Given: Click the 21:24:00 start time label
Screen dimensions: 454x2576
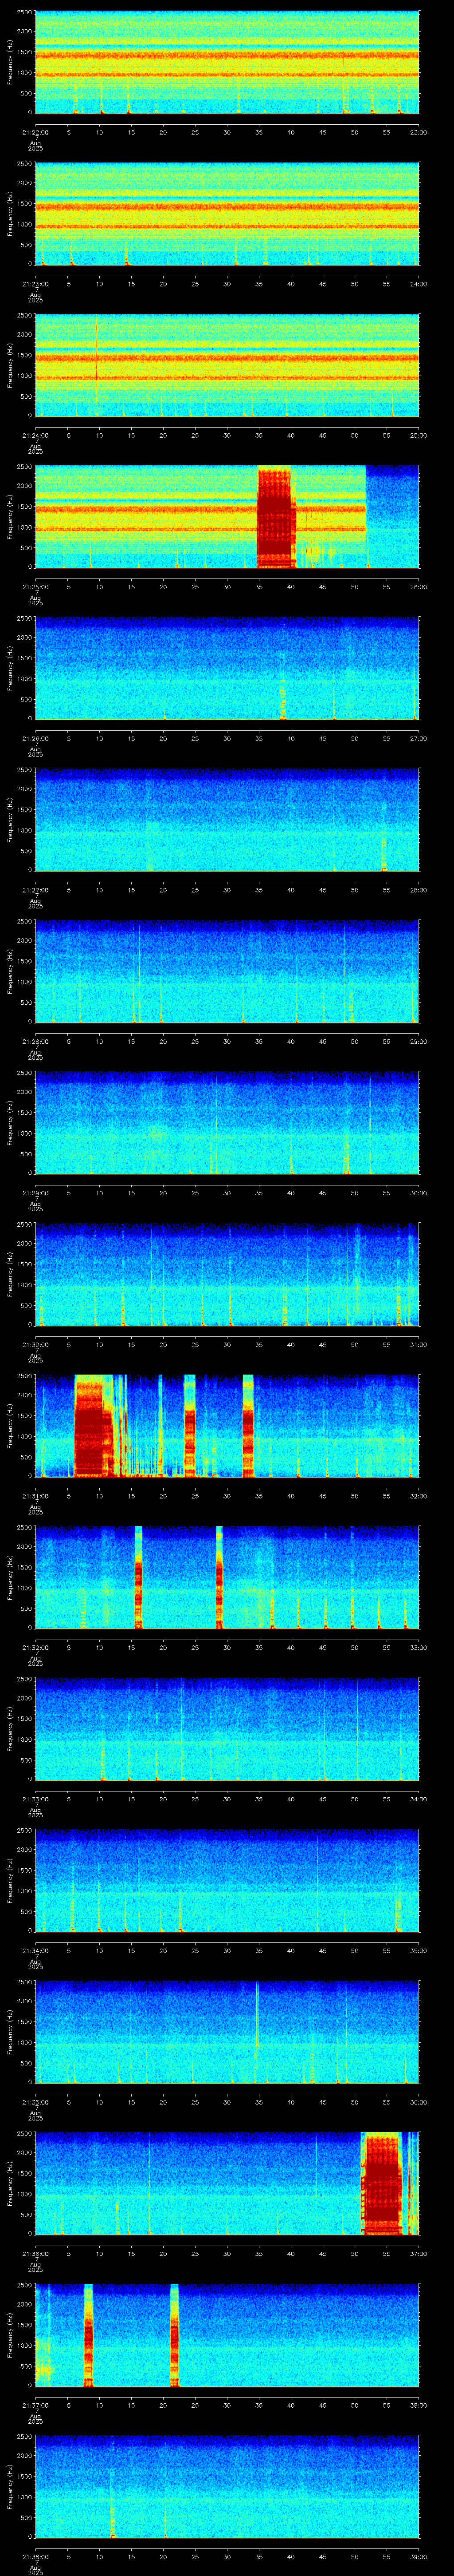Looking at the screenshot, I should point(35,435).
